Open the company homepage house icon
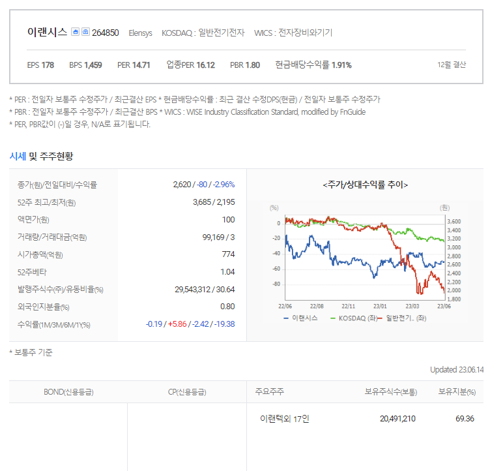The height and width of the screenshot is (471, 490). point(75,32)
